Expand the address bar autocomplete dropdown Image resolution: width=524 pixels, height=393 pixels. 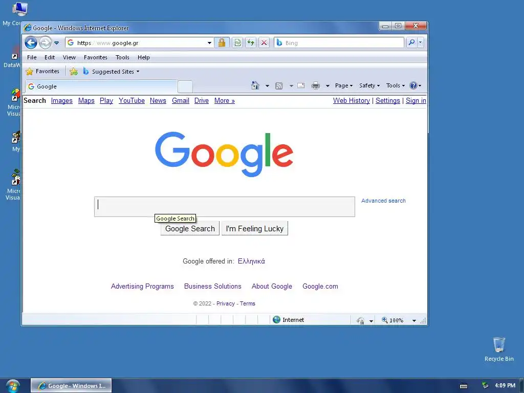(209, 43)
